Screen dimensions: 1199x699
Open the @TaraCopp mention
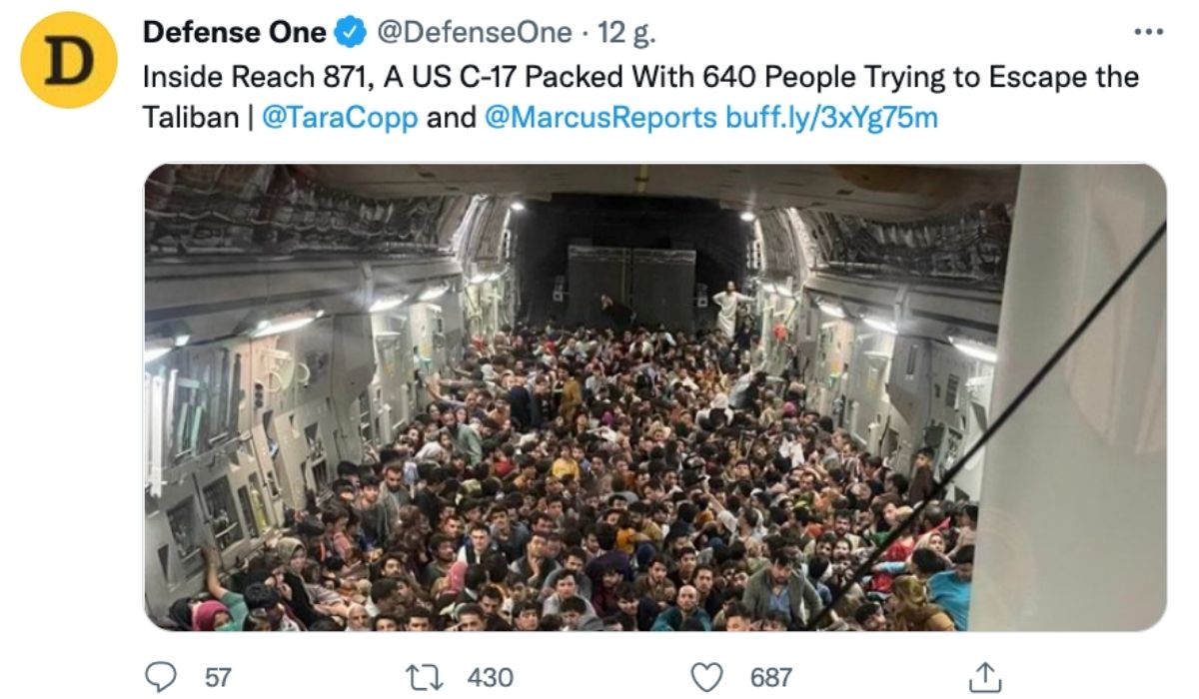tap(340, 118)
